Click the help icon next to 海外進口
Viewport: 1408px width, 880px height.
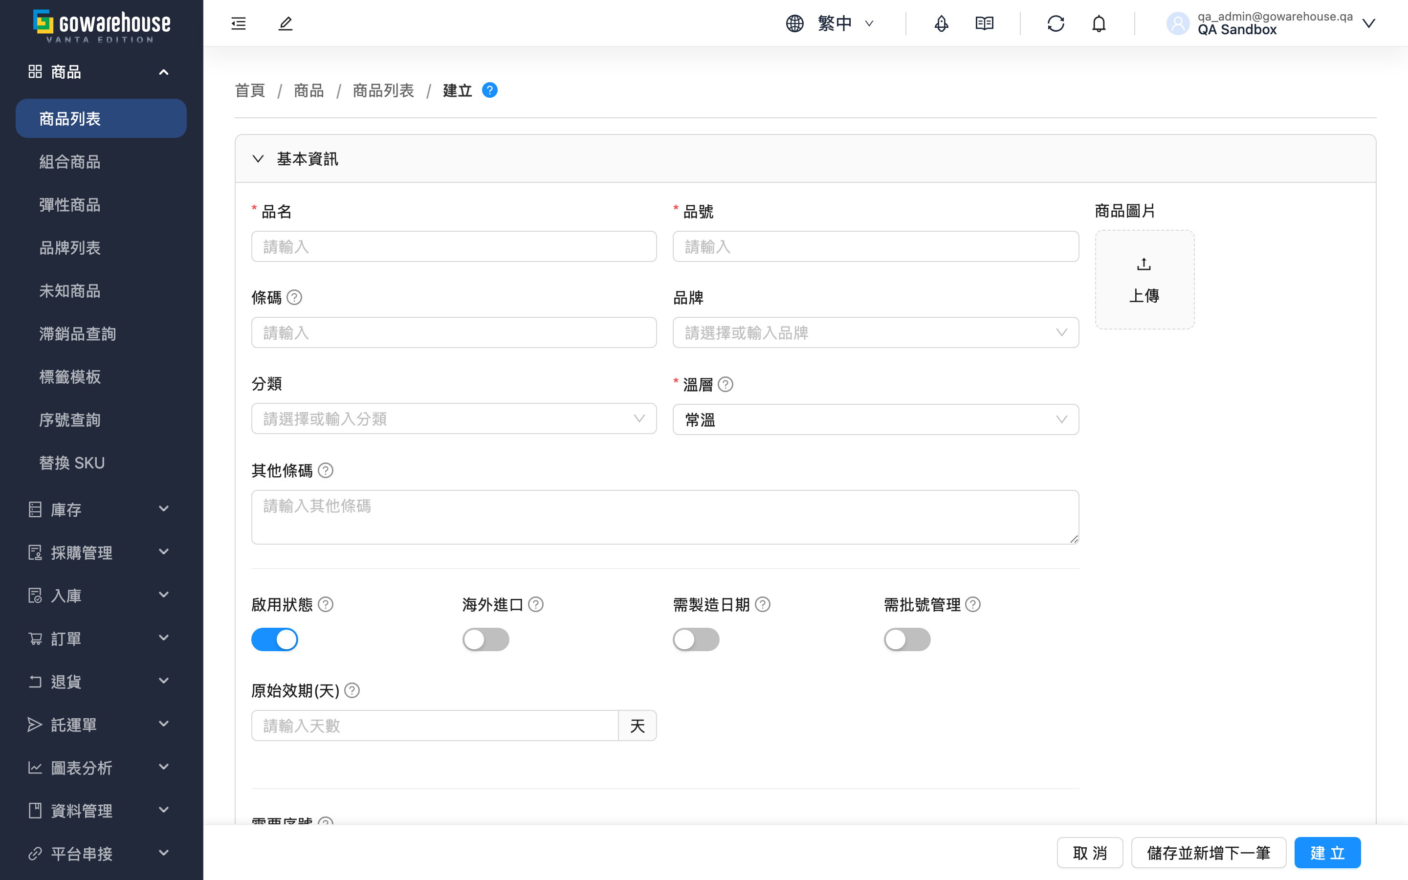coord(536,605)
